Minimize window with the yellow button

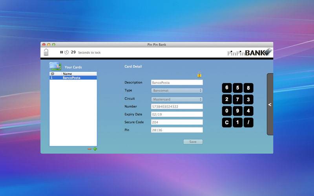coord(49,45)
